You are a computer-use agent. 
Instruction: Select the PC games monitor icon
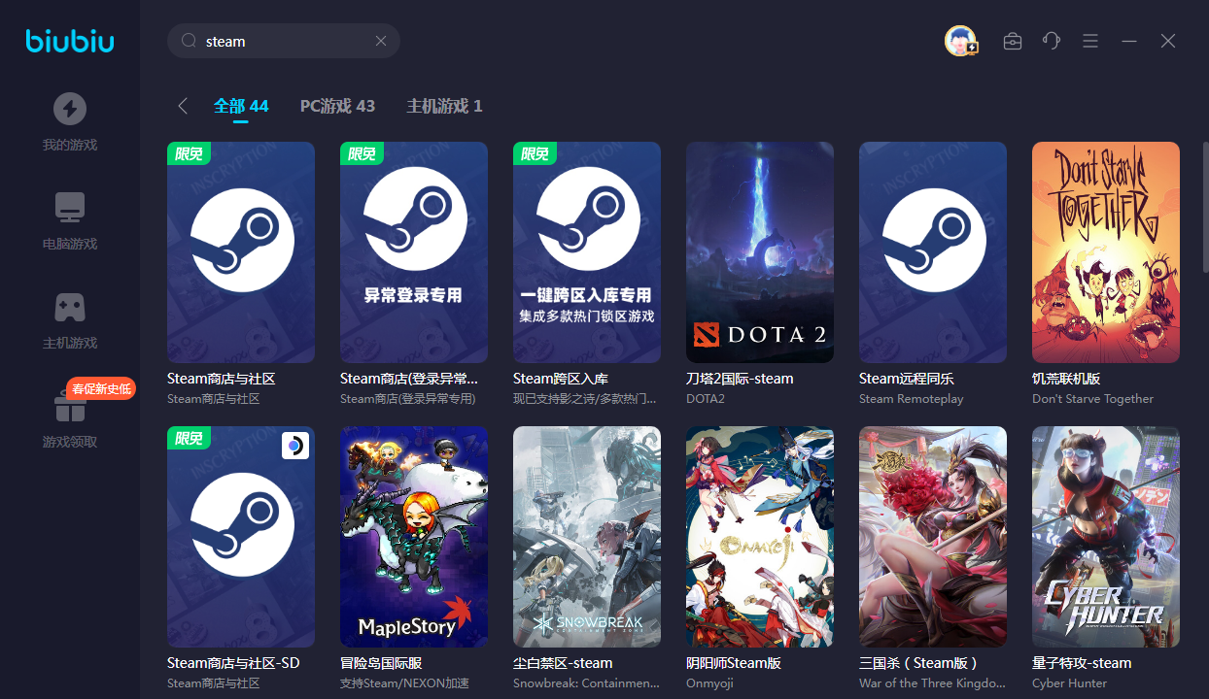pos(69,207)
